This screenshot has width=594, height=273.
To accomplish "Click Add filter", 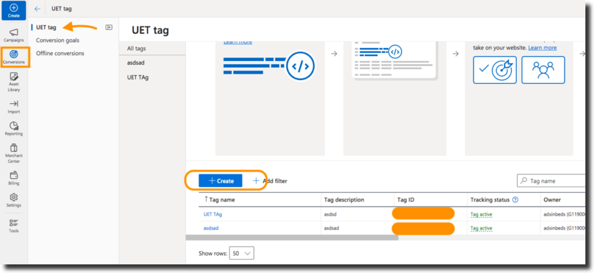I will (270, 181).
